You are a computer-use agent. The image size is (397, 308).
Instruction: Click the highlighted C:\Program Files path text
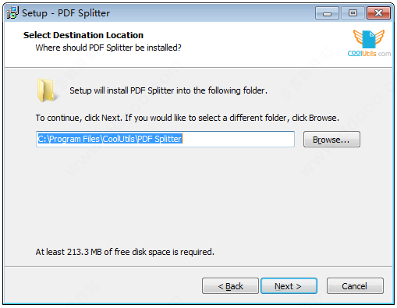pyautogui.click(x=110, y=139)
